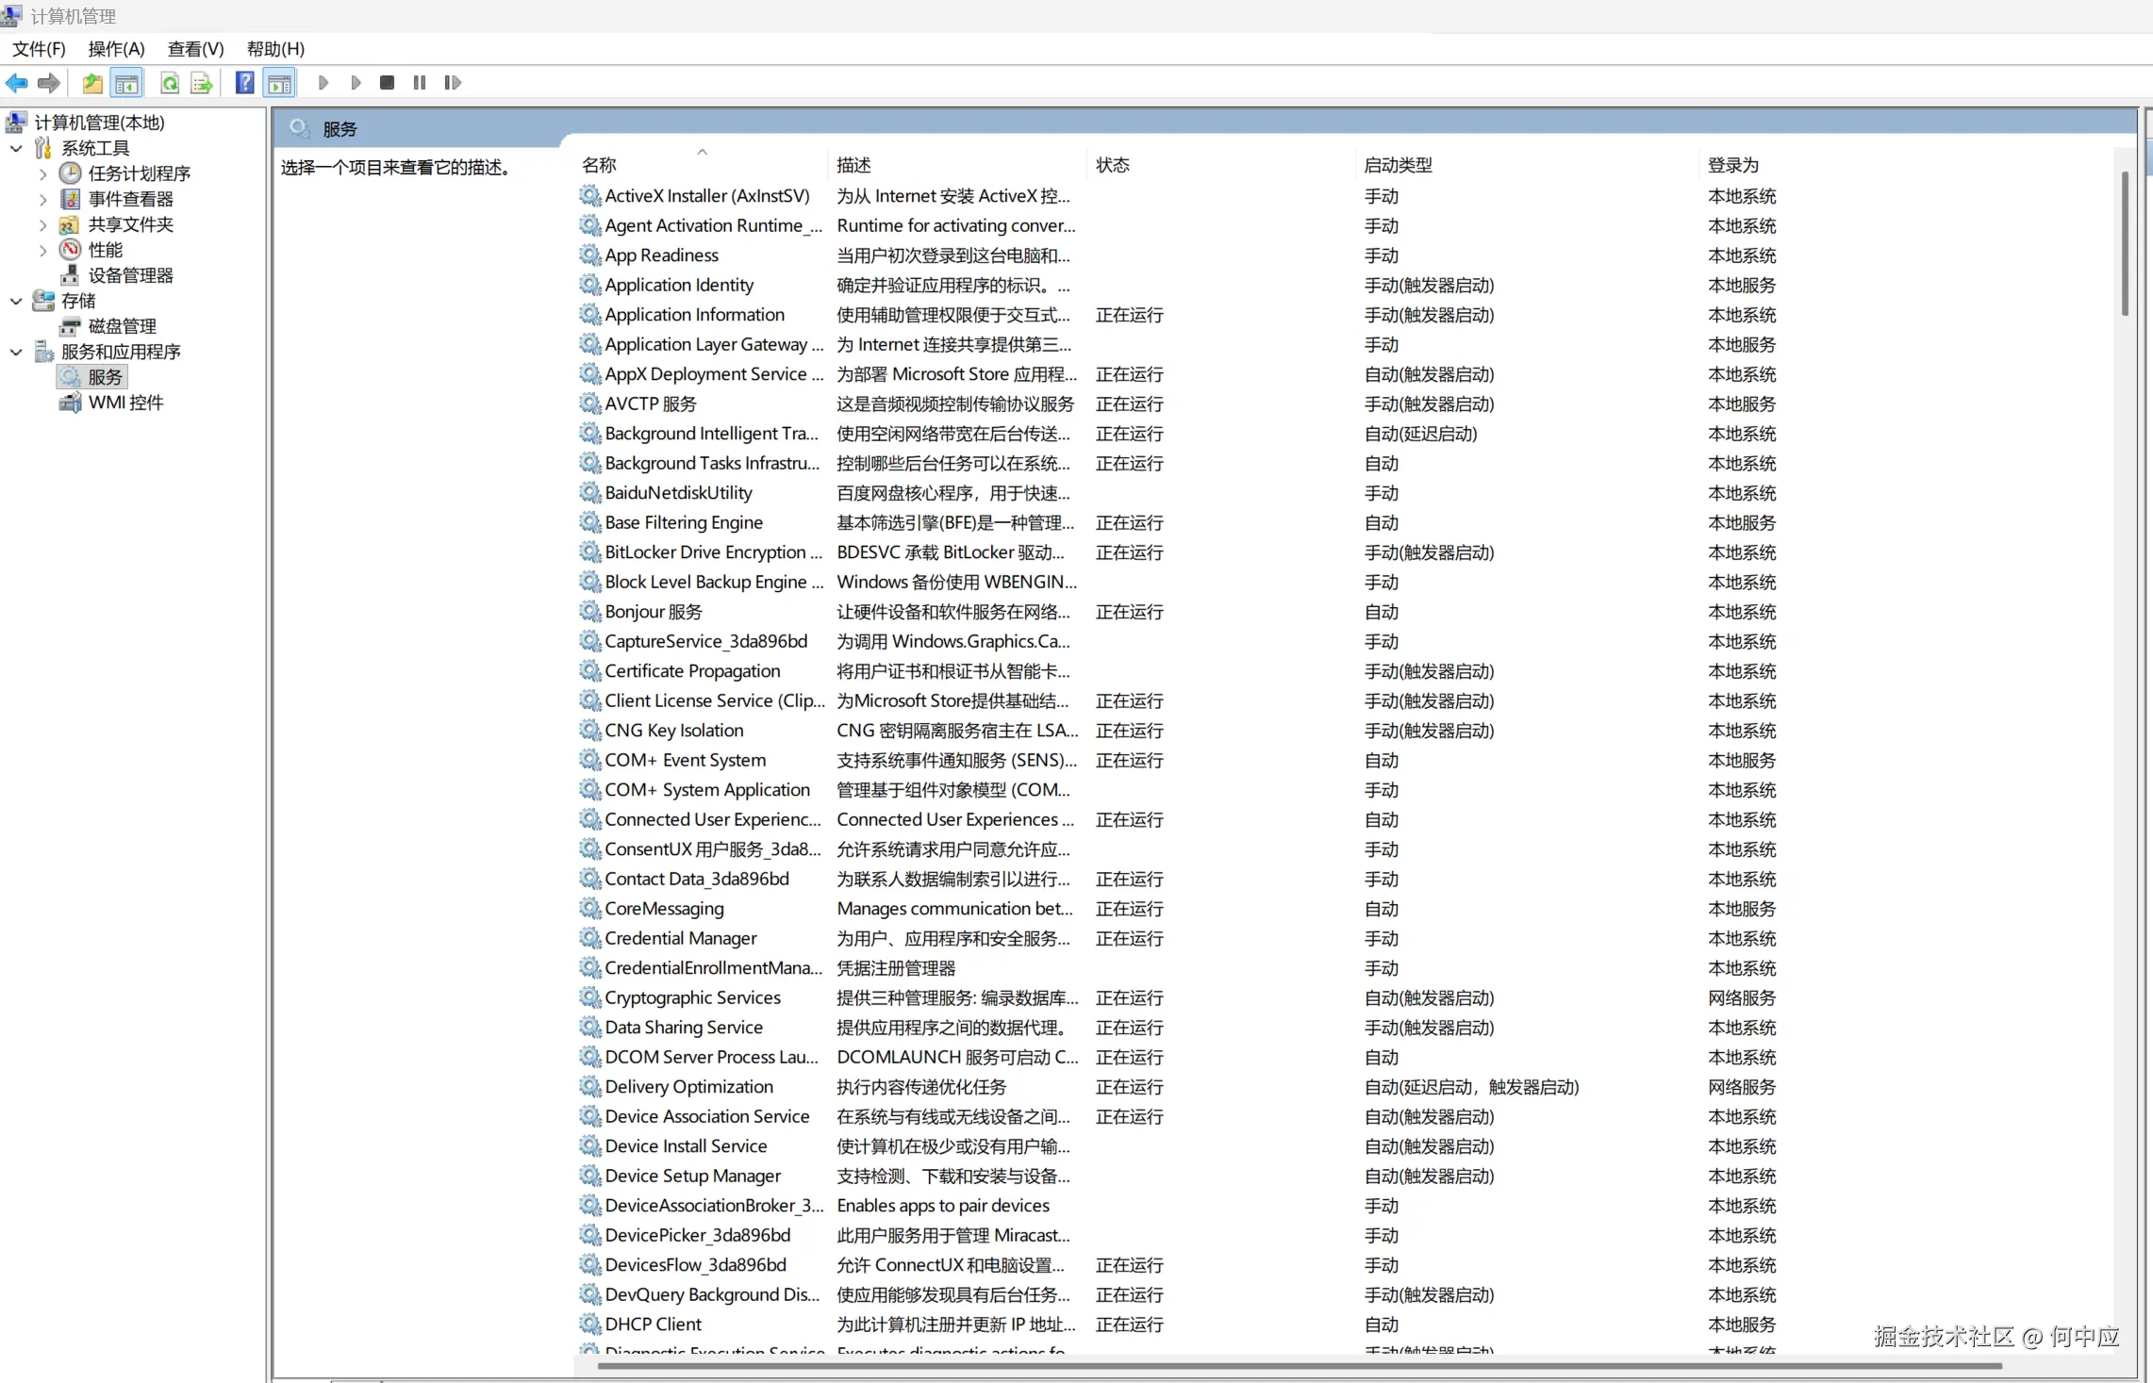Click the blue Back arrow in toolbar
2153x1383 pixels.
pos(17,83)
